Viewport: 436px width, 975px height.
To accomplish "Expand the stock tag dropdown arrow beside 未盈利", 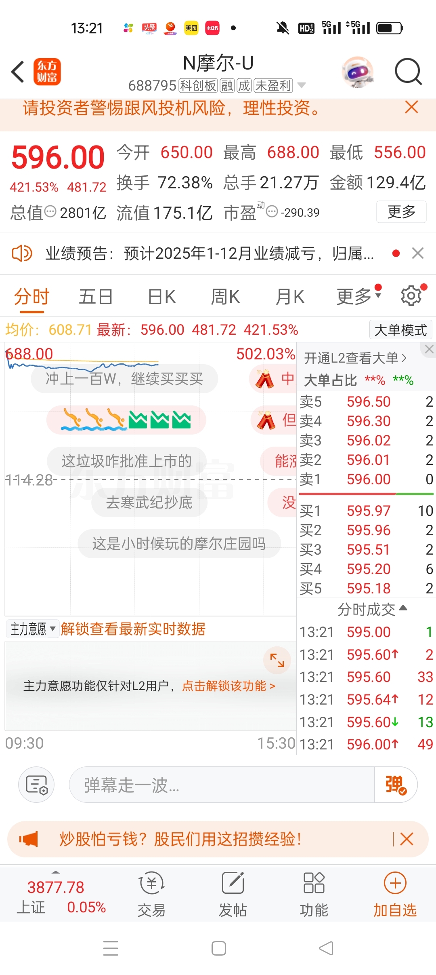I will click(x=301, y=85).
